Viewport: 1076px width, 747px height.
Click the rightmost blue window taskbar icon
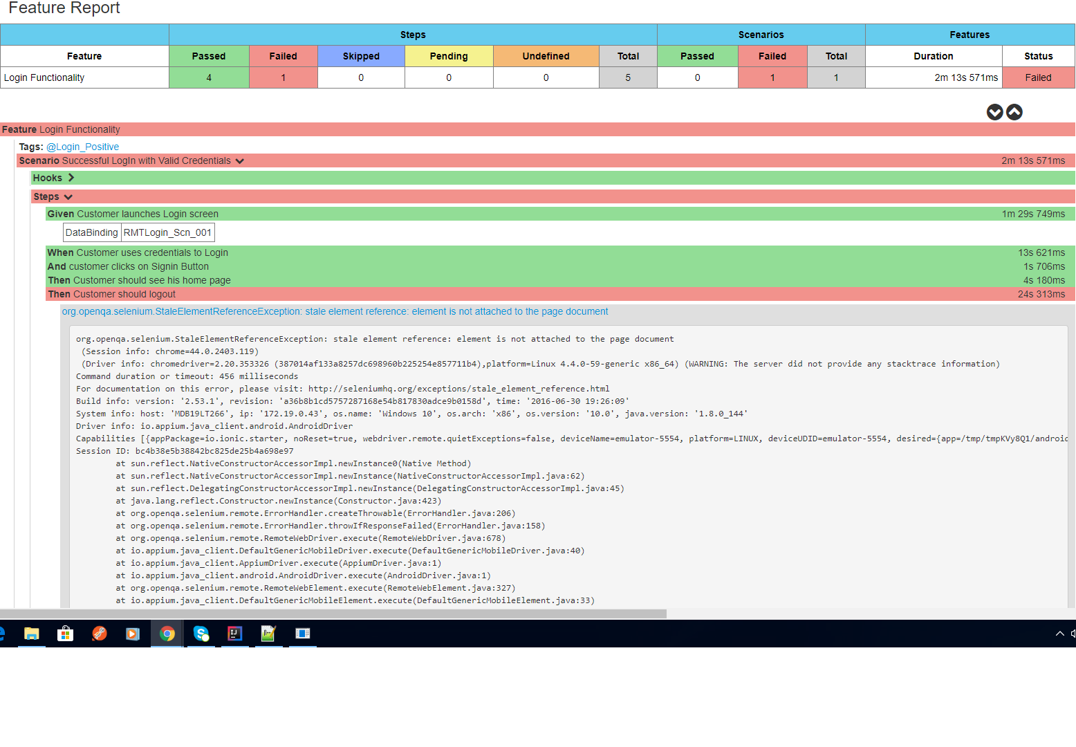[x=302, y=634]
